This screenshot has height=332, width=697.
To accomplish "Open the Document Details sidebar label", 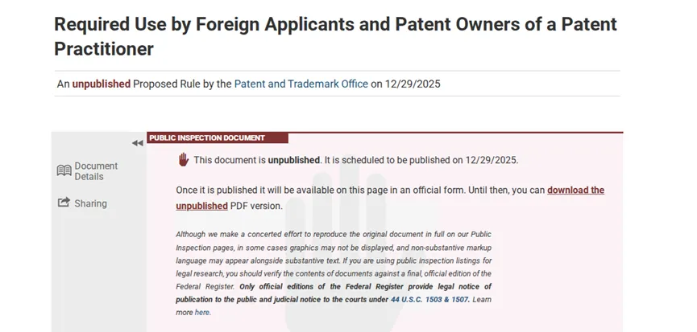I will coord(96,171).
